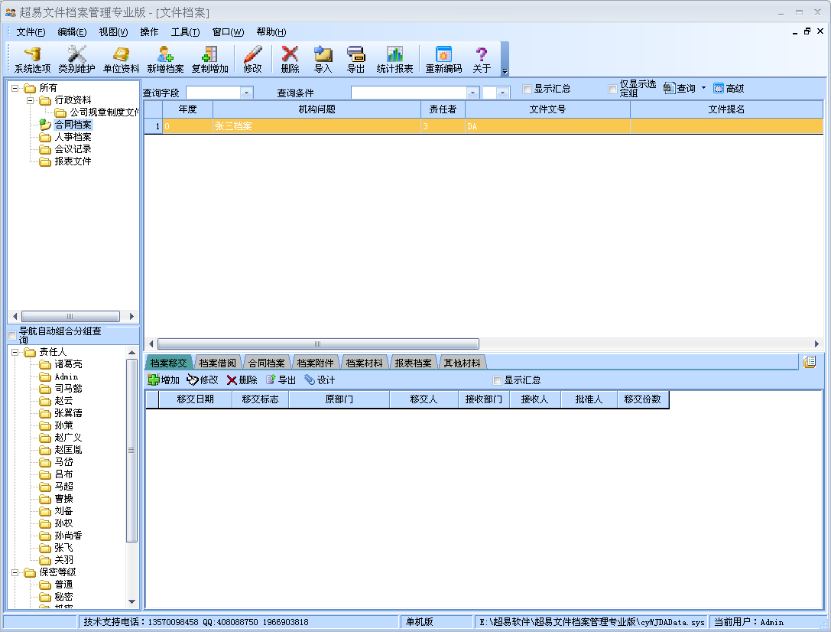Open 帮助 menu
This screenshot has width=831, height=632.
click(x=271, y=32)
